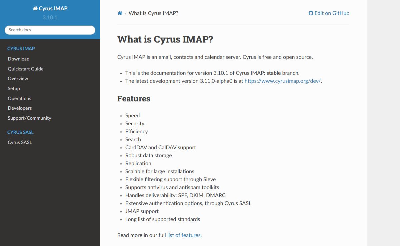Open Cyrus SASL sidebar link
400x246 pixels.
coord(20,142)
